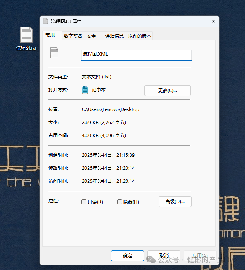Screen dimensions: 245x270
Task: Click the 访问时间 value 21:20:14
Action: coord(108,181)
